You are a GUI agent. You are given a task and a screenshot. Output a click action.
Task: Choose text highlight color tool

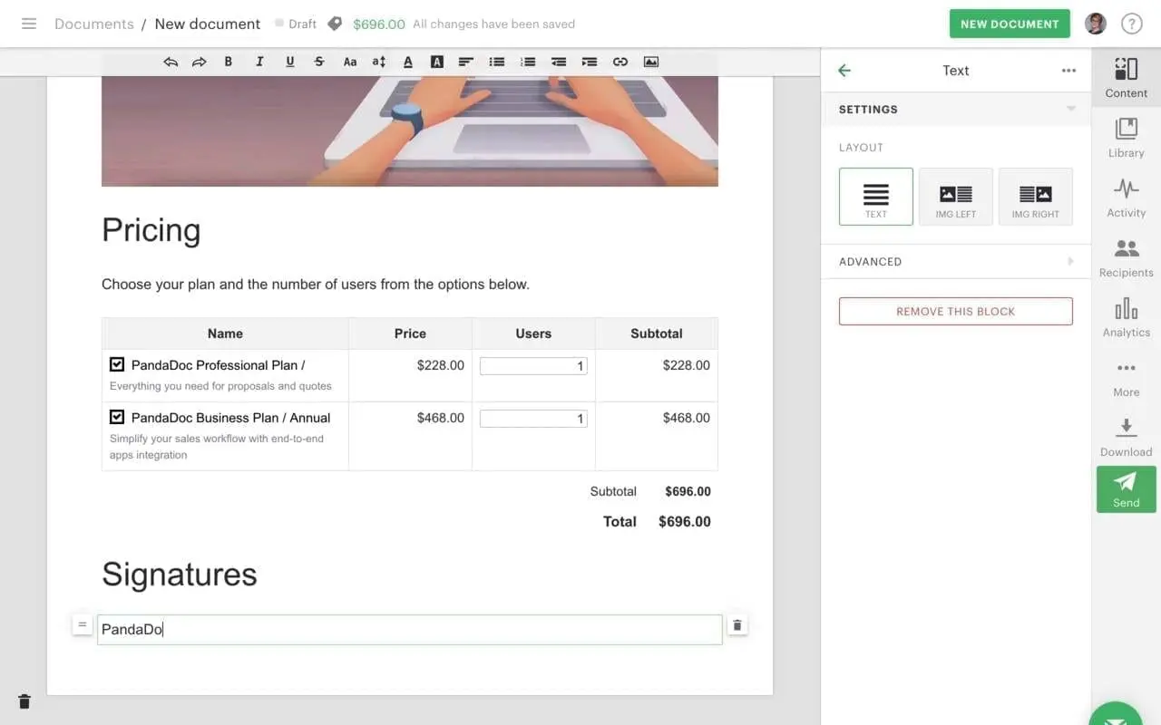click(x=437, y=62)
